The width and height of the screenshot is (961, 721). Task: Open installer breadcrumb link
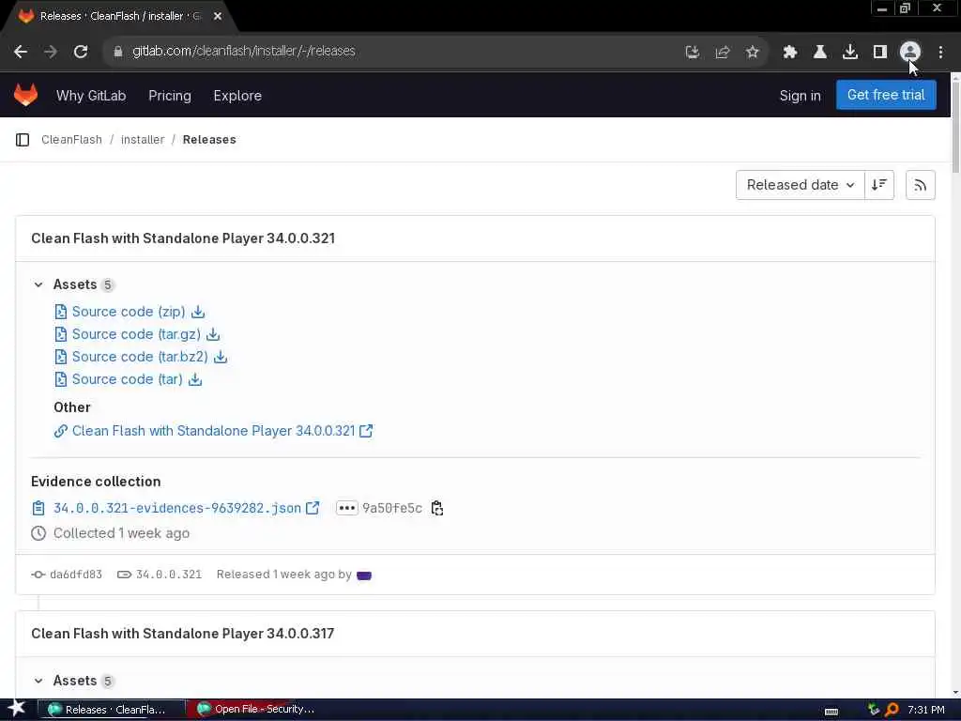[x=143, y=140]
